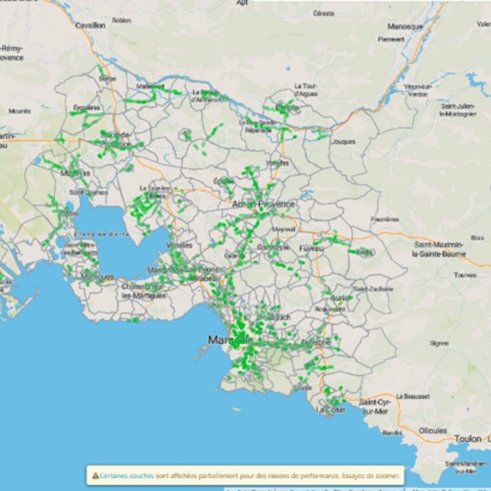Select the La Ciotat label

(x=331, y=410)
